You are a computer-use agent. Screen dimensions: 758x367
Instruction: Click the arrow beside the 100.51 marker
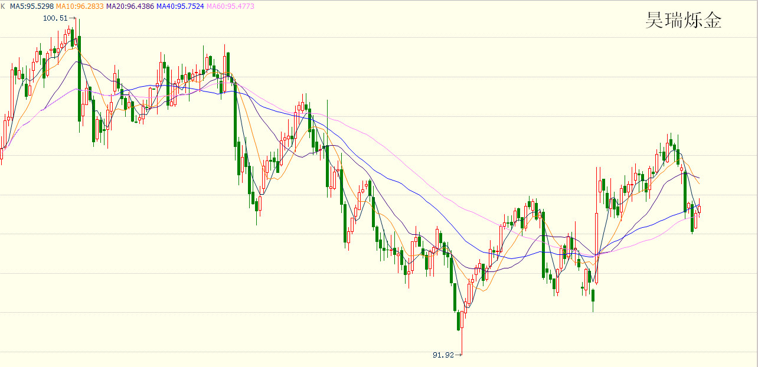pos(73,18)
